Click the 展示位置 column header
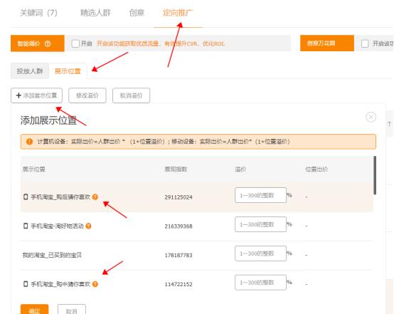Image resolution: width=394 pixels, height=314 pixels. [34, 169]
